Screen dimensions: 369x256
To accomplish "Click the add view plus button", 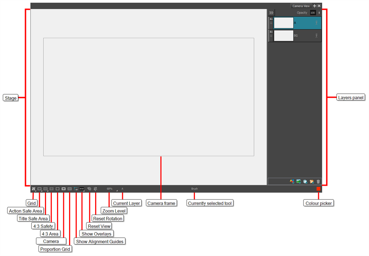I will [315, 6].
